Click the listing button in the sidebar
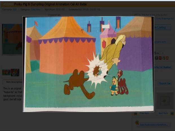175x131 pixels. click(162, 27)
